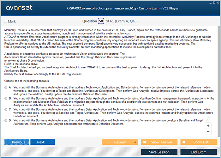The image size is (221, 158).
Task: Minimize the VCE Player window
Action: click(211, 3)
